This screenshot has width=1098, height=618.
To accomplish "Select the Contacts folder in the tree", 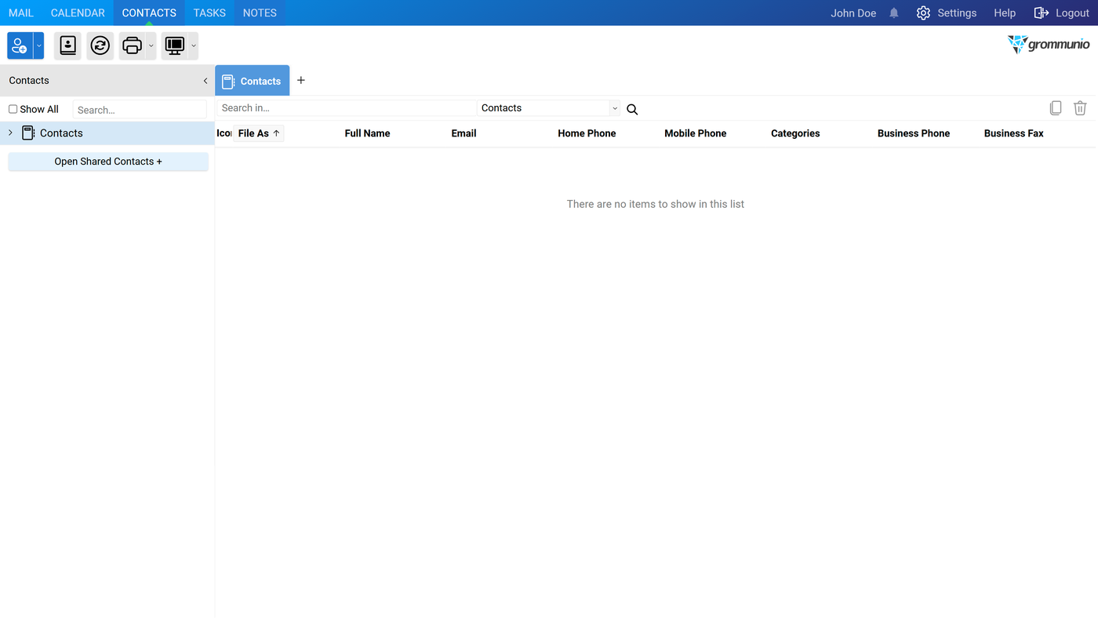I will click(x=107, y=133).
